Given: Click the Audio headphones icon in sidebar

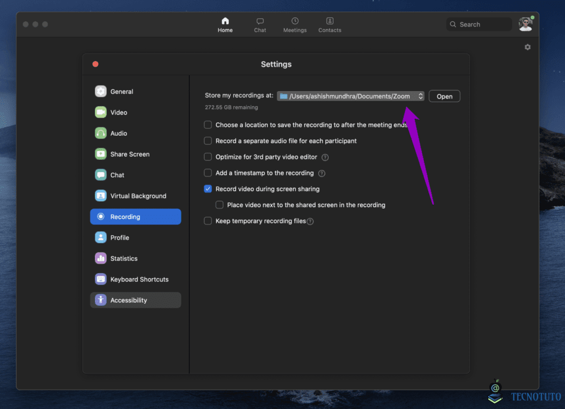Looking at the screenshot, I should [x=101, y=133].
